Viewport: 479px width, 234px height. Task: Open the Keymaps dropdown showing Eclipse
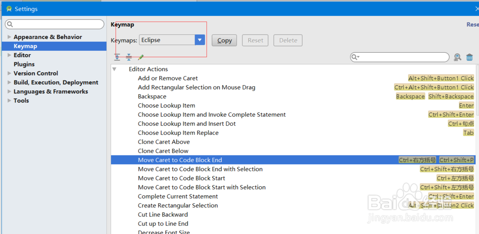coord(200,40)
